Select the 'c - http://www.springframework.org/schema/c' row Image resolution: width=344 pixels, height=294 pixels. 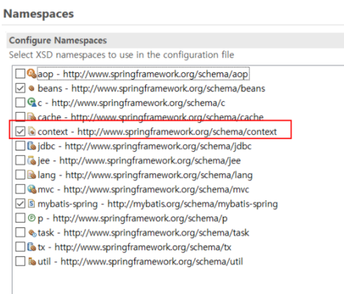pos(131,103)
